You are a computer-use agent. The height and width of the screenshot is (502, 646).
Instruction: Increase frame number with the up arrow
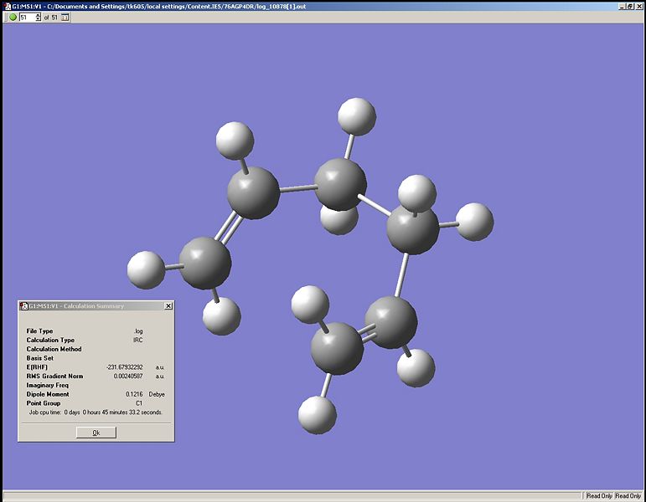[39, 15]
